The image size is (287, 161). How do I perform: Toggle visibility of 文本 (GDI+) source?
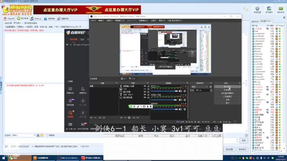click(145, 94)
